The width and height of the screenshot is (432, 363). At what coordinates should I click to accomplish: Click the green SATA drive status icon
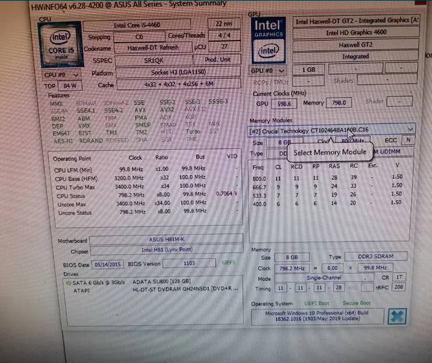[67, 282]
